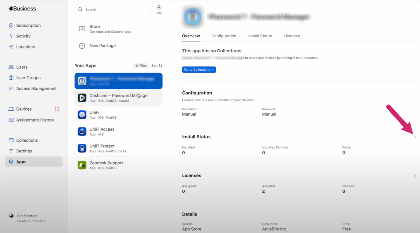Image resolution: width=420 pixels, height=233 pixels.
Task: Switch to the Overview tab
Action: (191, 36)
